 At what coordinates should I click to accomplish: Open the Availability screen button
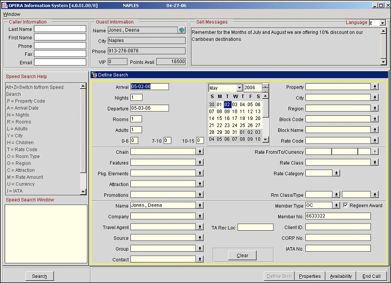coord(341,276)
